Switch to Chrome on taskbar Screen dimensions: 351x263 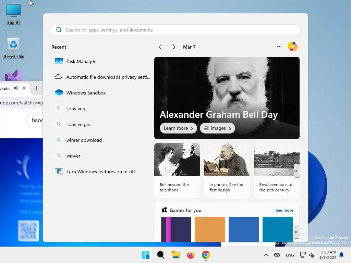tap(206, 255)
